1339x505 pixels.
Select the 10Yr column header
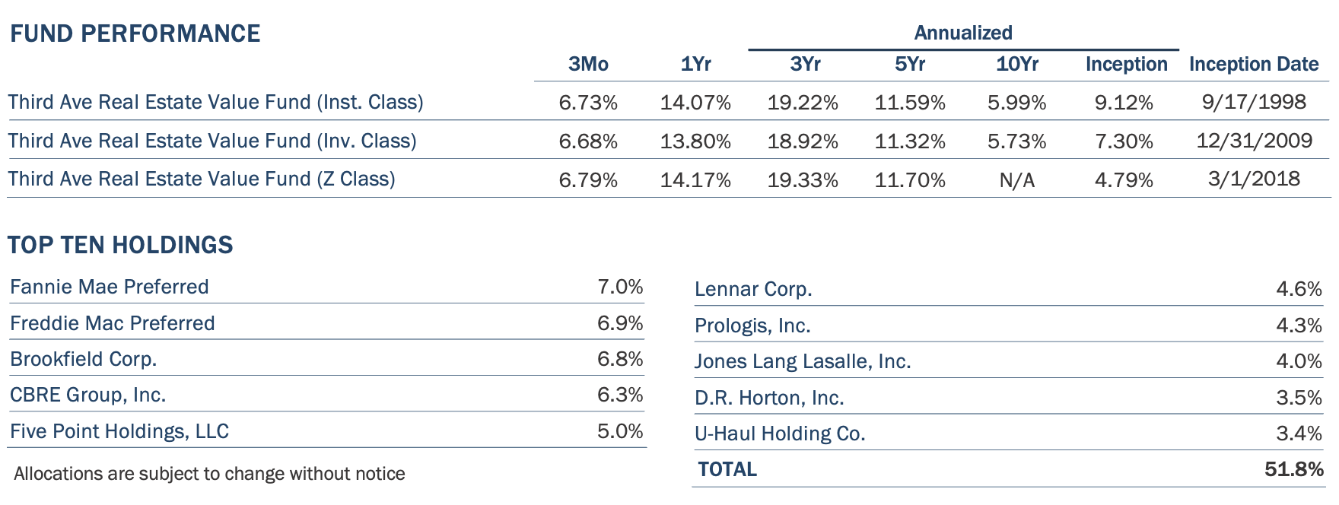point(1016,64)
